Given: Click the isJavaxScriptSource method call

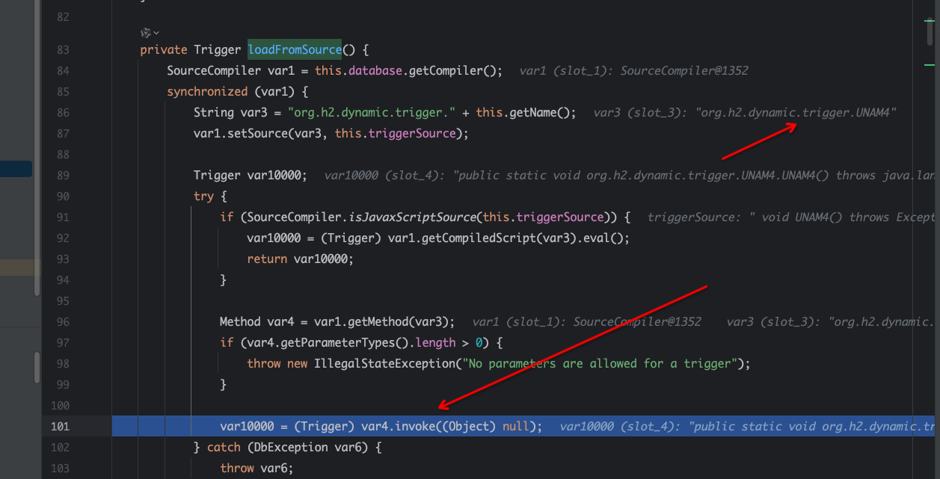Looking at the screenshot, I should coord(412,217).
